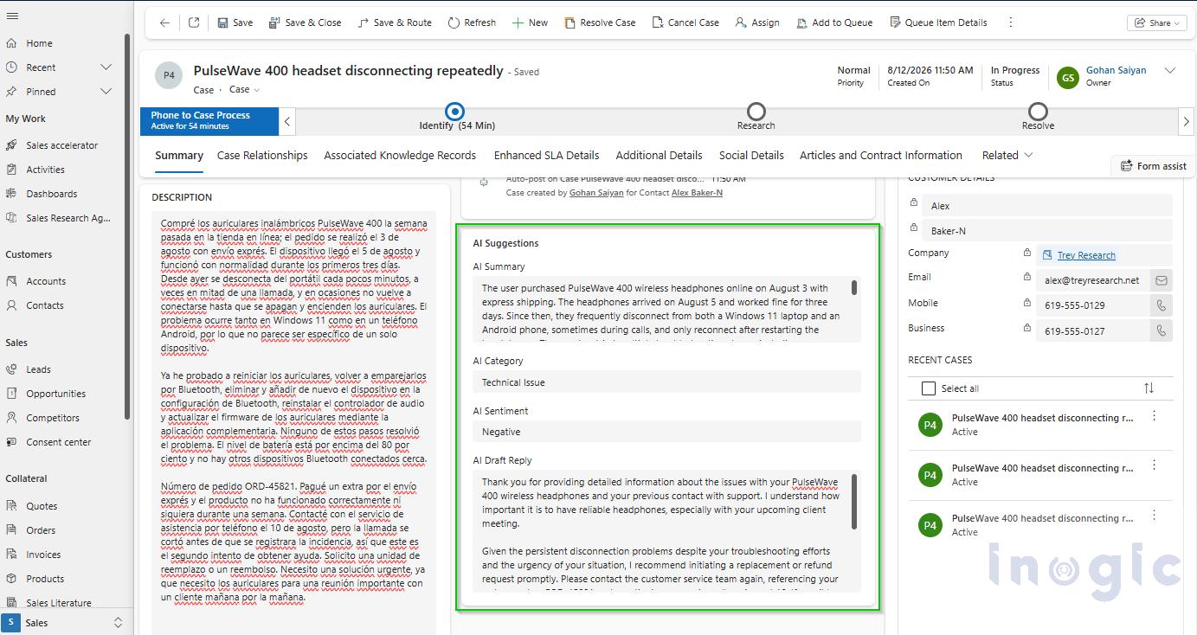Move process stages right with chevron
Image resolution: width=1197 pixels, height=635 pixels.
(x=1187, y=122)
